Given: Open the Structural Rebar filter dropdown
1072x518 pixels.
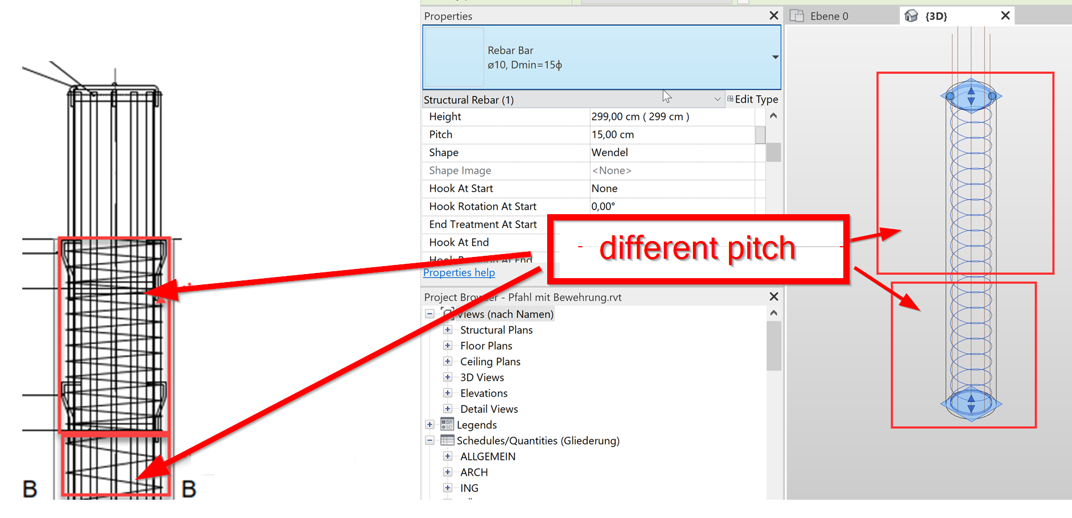Looking at the screenshot, I should pyautogui.click(x=718, y=99).
